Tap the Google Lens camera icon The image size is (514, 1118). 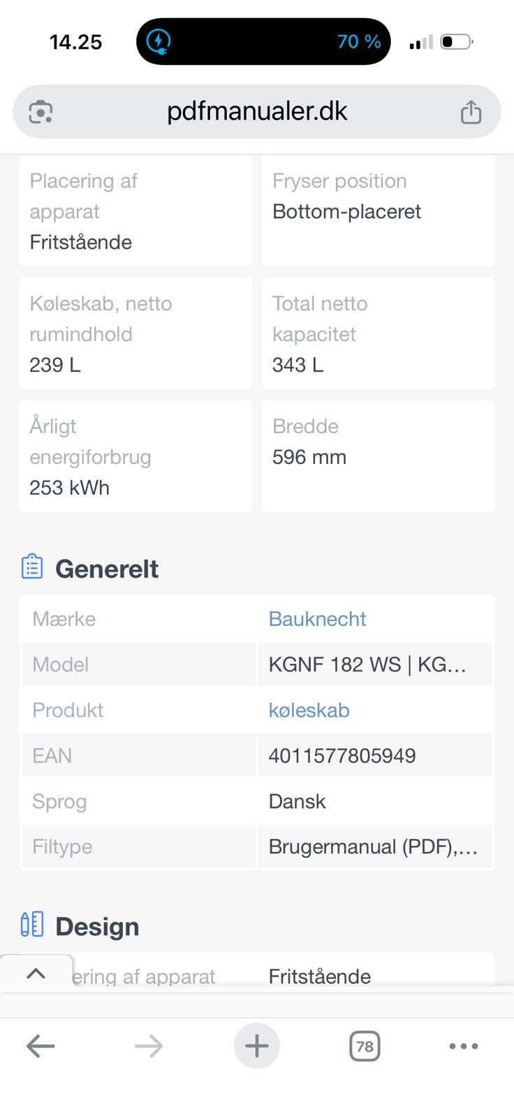pos(41,112)
